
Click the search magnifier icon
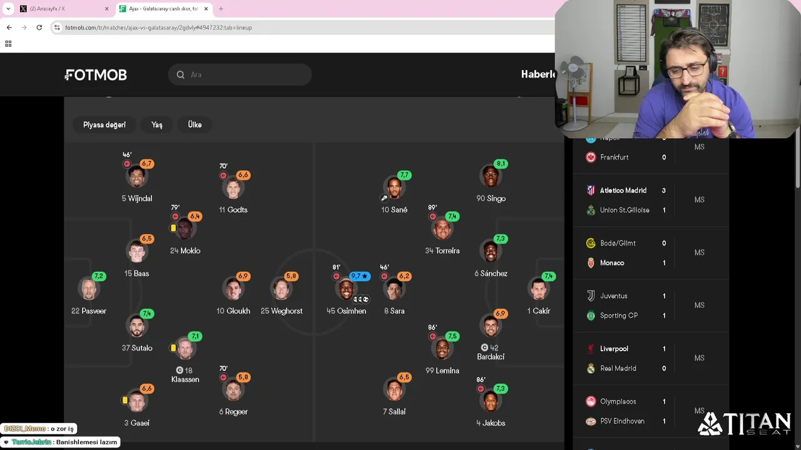click(180, 74)
